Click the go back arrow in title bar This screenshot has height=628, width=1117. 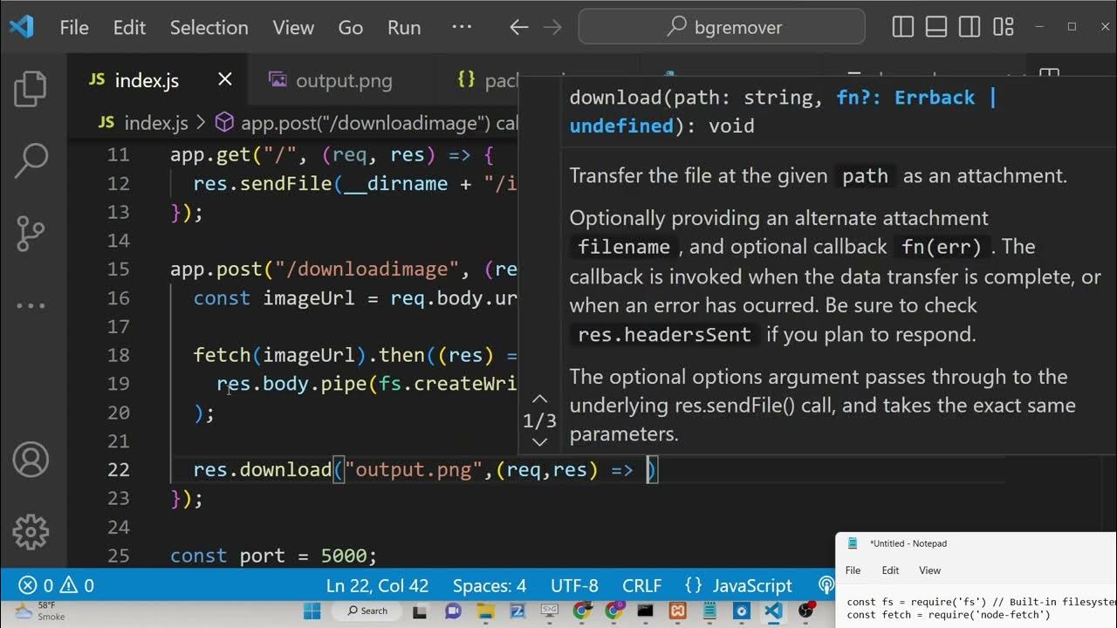pos(519,27)
